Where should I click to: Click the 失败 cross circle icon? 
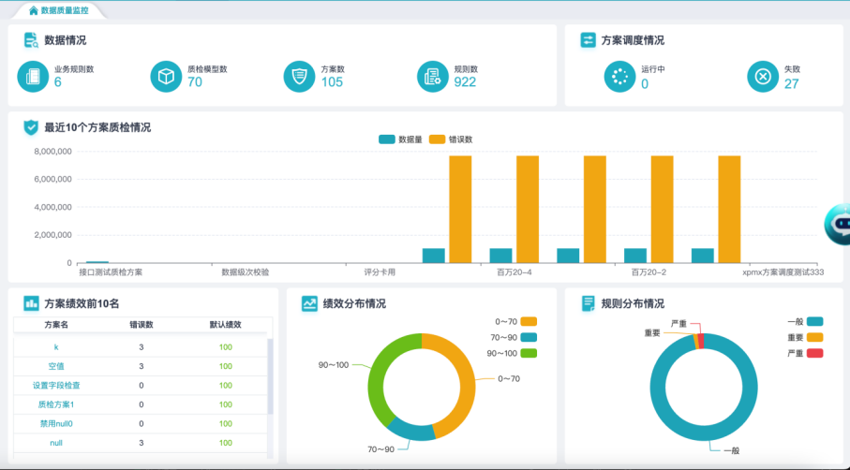[763, 77]
